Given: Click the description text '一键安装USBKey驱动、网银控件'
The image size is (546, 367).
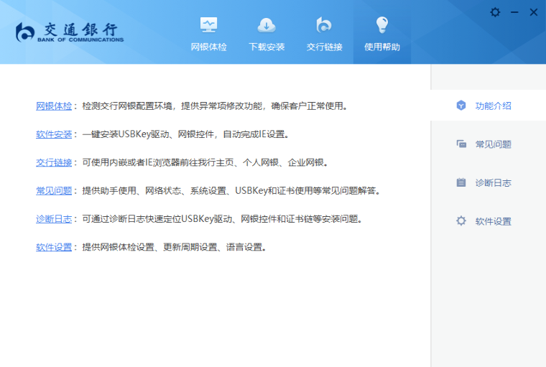Looking at the screenshot, I should (x=148, y=134).
